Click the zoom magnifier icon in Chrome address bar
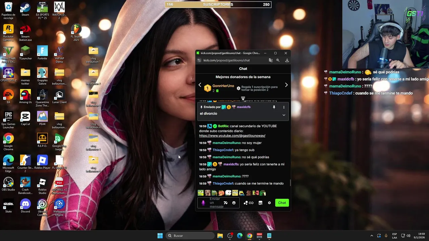This screenshot has height=241, width=429. [x=278, y=60]
